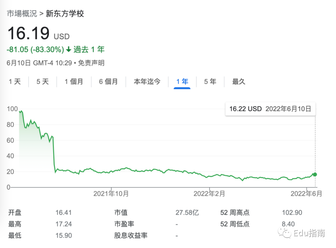Click the 2021年10月 axis label
This screenshot has width=336, height=248.
pyautogui.click(x=111, y=194)
